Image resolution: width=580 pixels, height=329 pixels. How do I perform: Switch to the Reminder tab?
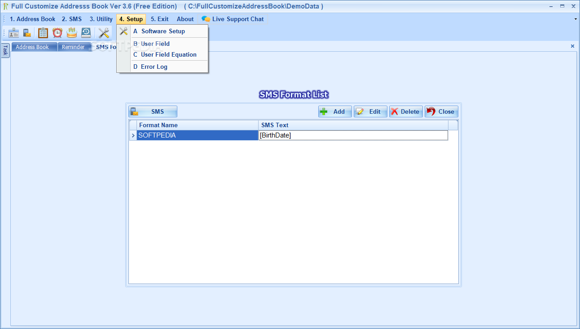click(x=75, y=47)
